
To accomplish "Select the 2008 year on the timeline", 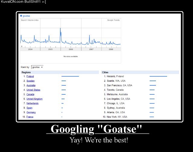I will click(111, 49).
